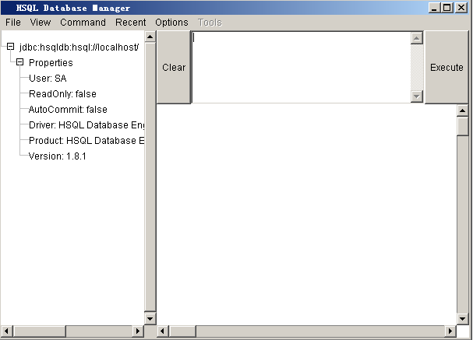The height and width of the screenshot is (340, 473).
Task: Select the 'Version: 1.8.1' row
Action: click(58, 156)
